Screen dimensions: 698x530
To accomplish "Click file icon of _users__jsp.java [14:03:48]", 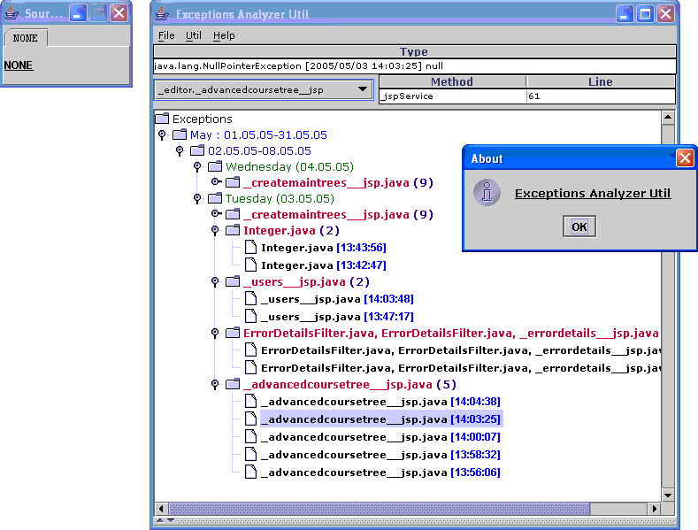I will tap(250, 298).
